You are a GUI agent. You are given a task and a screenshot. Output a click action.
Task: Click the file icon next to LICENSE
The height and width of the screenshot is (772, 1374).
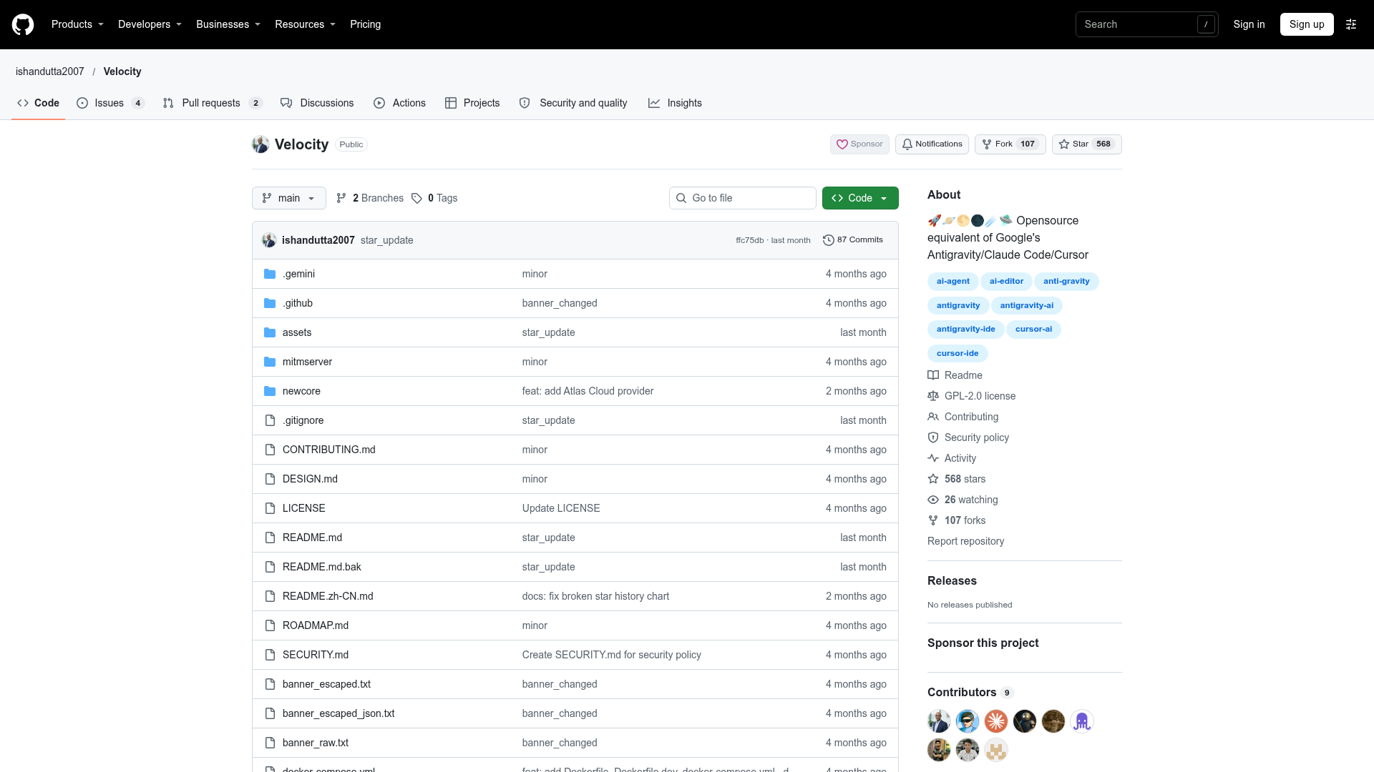[x=270, y=508]
